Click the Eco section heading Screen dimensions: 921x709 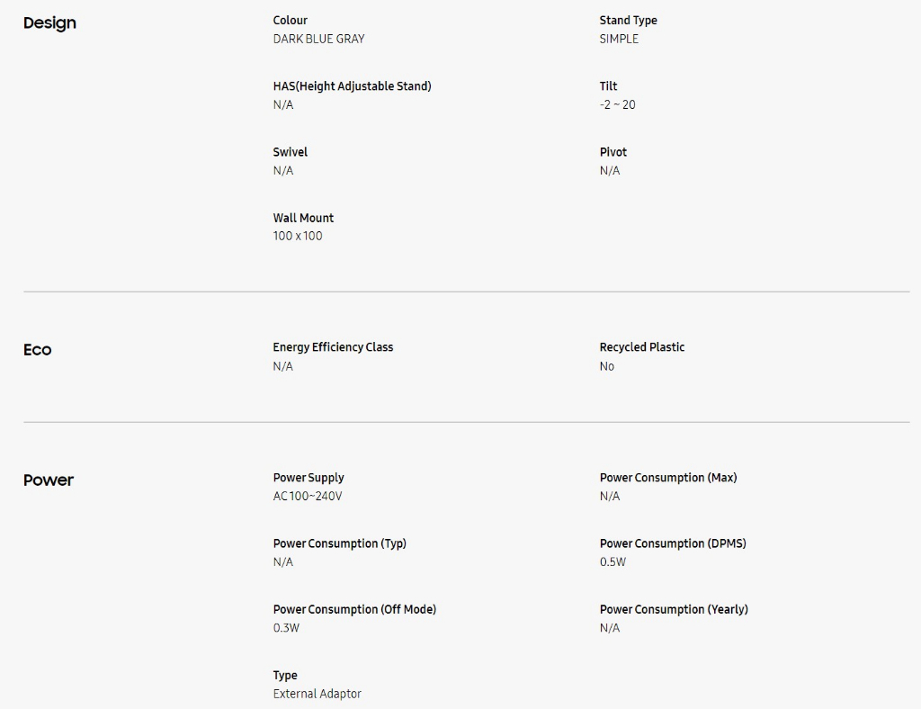38,350
